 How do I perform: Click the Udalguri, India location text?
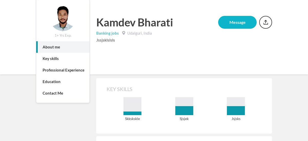(140, 33)
